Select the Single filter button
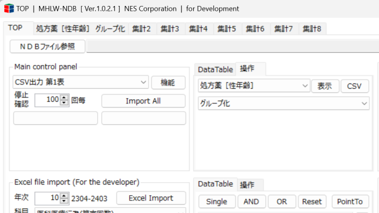 pyautogui.click(x=217, y=201)
